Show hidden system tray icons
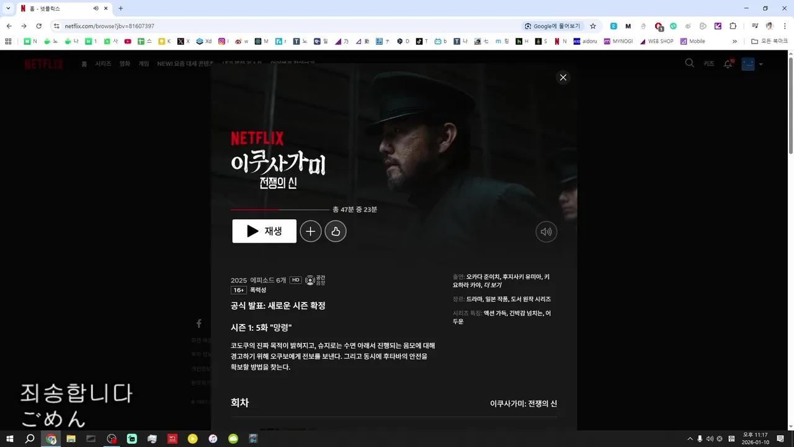 click(690, 439)
